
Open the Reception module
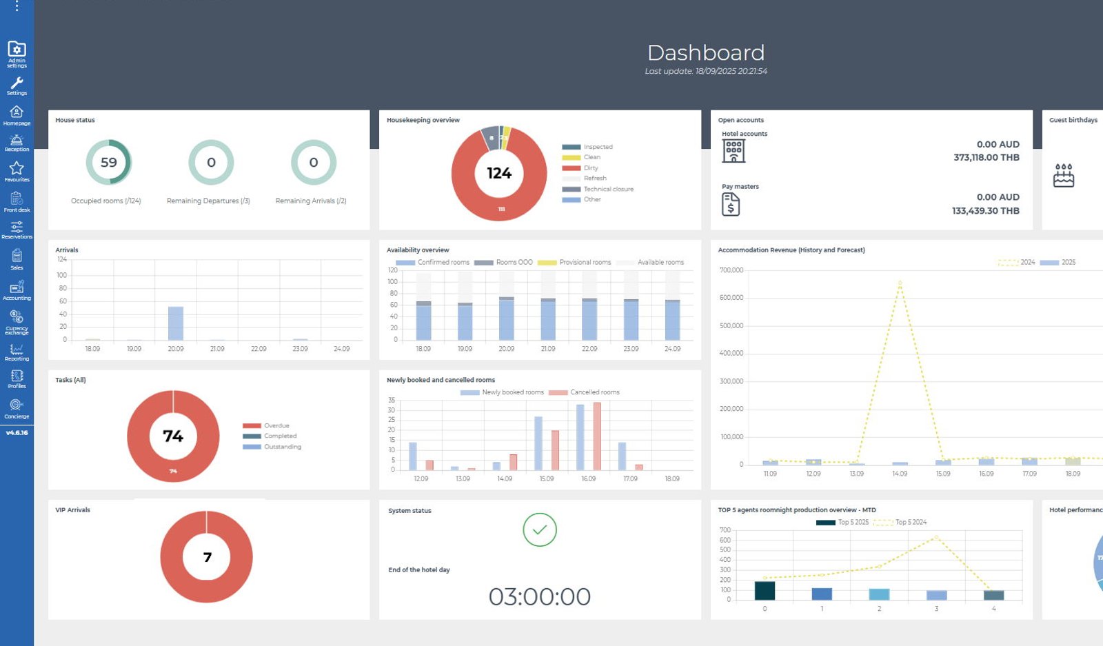pos(17,143)
